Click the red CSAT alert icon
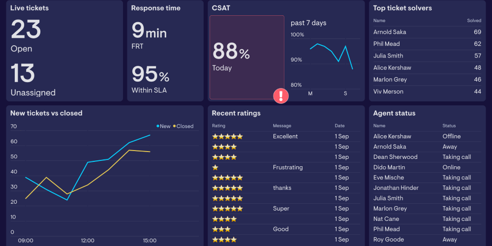 click(x=281, y=95)
